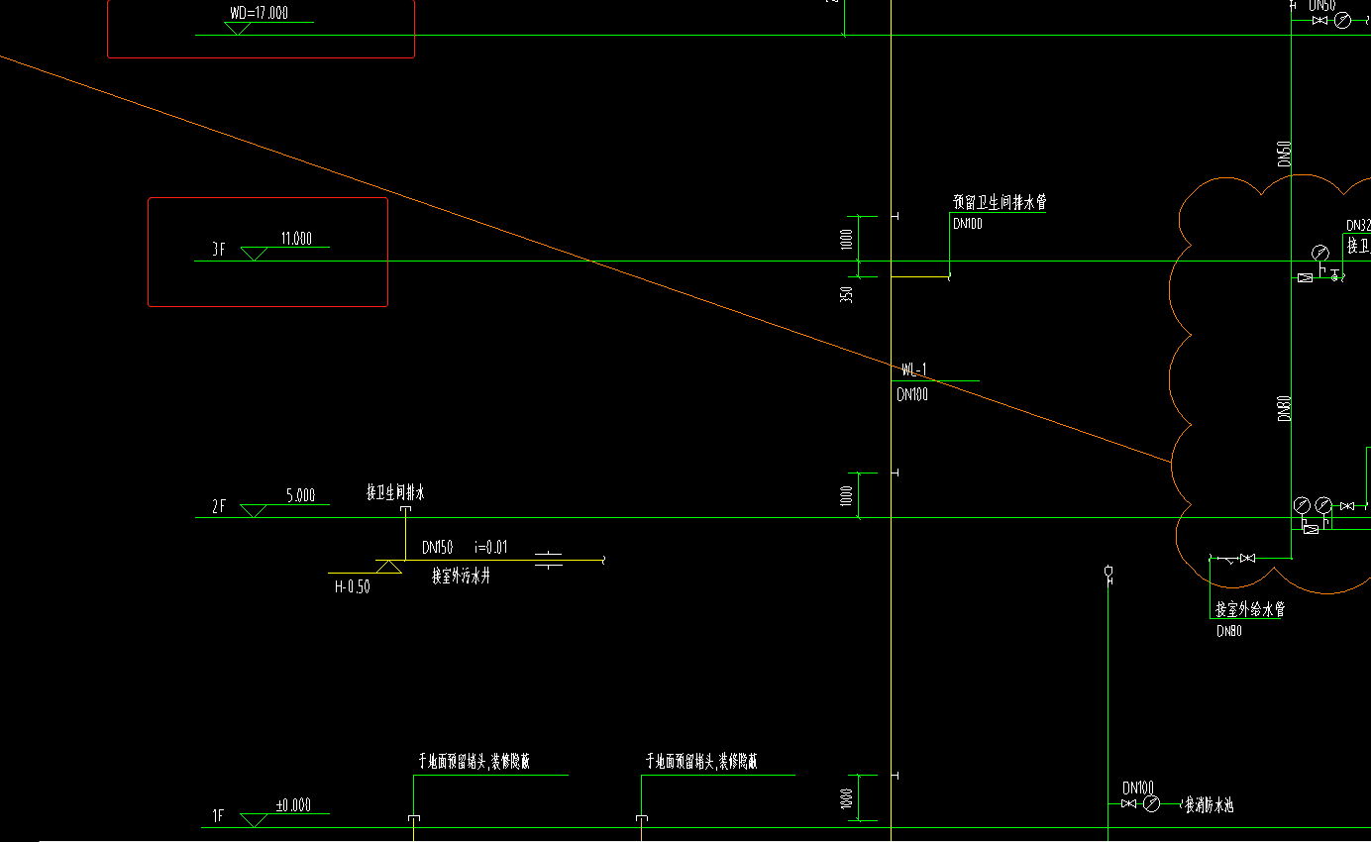
Task: Select the 接室外污水井 annotation
Action: (x=461, y=576)
